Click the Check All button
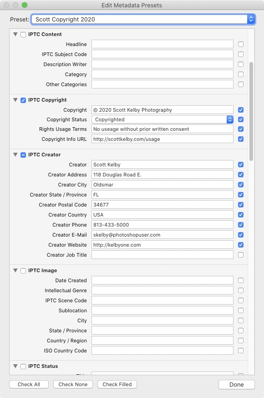 (x=29, y=384)
